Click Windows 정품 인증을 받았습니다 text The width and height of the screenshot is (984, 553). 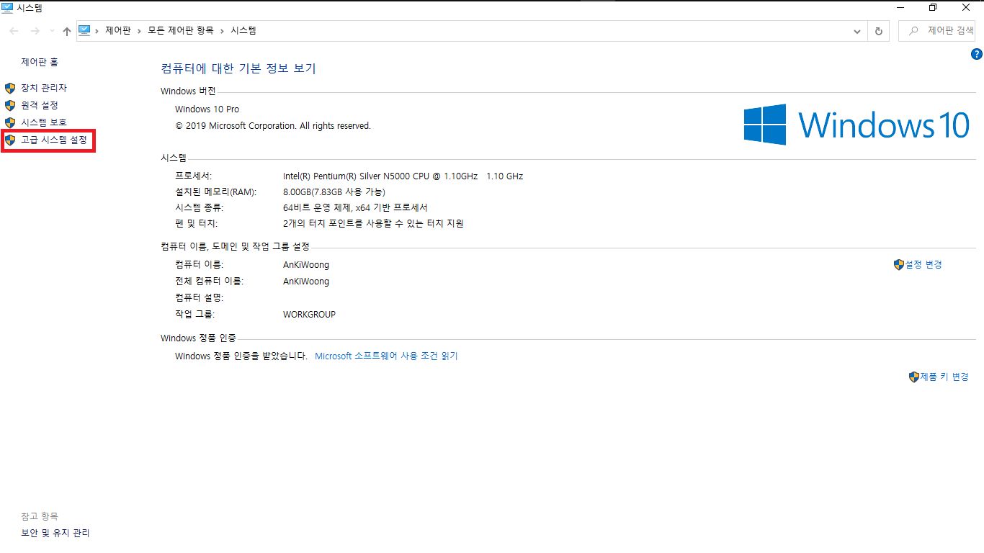pyautogui.click(x=241, y=356)
